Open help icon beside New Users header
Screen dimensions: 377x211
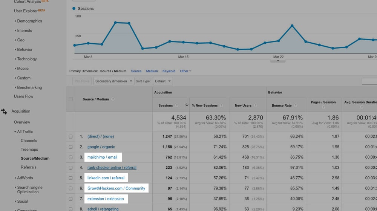[x=255, y=105]
